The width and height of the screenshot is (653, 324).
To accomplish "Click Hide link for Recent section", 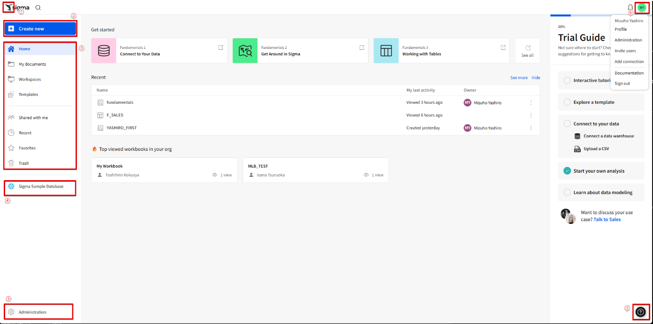I will (536, 78).
